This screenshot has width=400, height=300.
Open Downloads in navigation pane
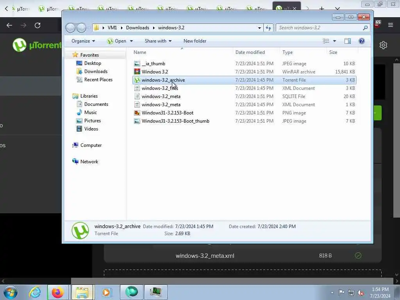96,71
